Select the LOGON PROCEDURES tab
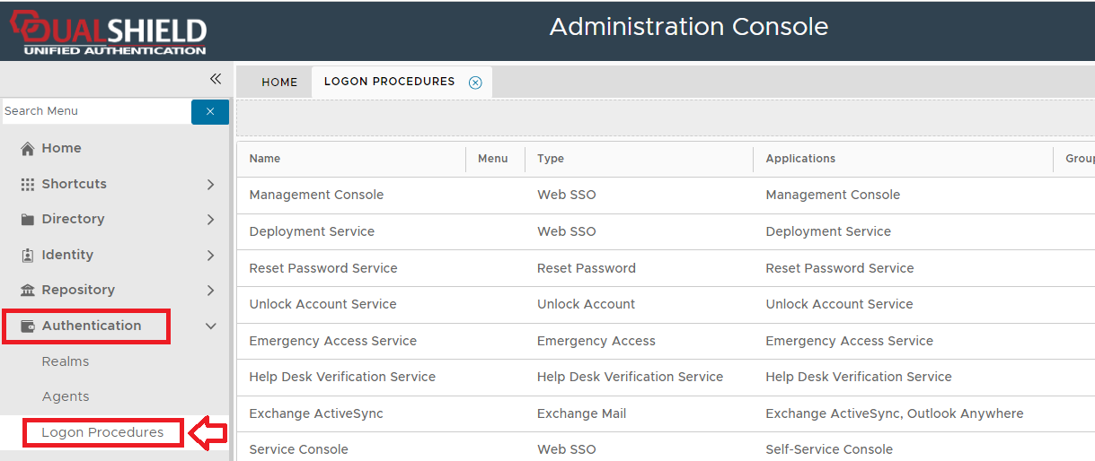The width and height of the screenshot is (1095, 461). pos(389,82)
